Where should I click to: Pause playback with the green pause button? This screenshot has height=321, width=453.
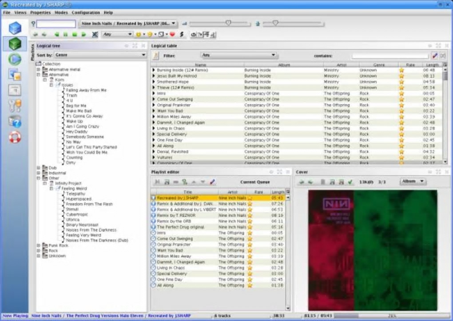65,34
